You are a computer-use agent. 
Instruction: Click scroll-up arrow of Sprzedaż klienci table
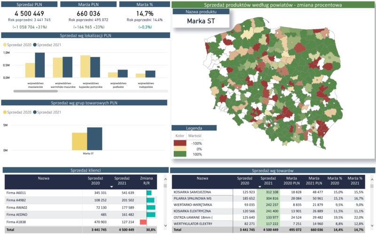[165, 179]
